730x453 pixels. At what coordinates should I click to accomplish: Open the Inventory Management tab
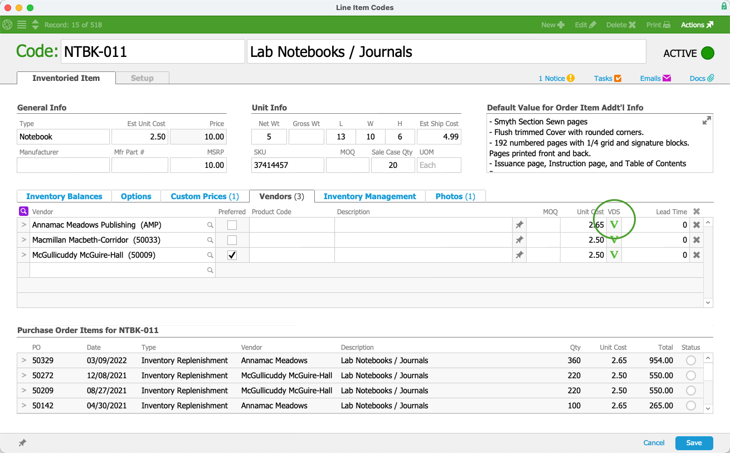(x=370, y=196)
